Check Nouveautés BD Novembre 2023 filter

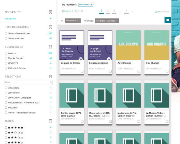tap(6, 103)
